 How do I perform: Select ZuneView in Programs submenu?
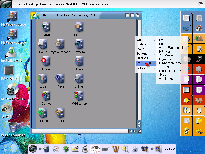click(166, 55)
